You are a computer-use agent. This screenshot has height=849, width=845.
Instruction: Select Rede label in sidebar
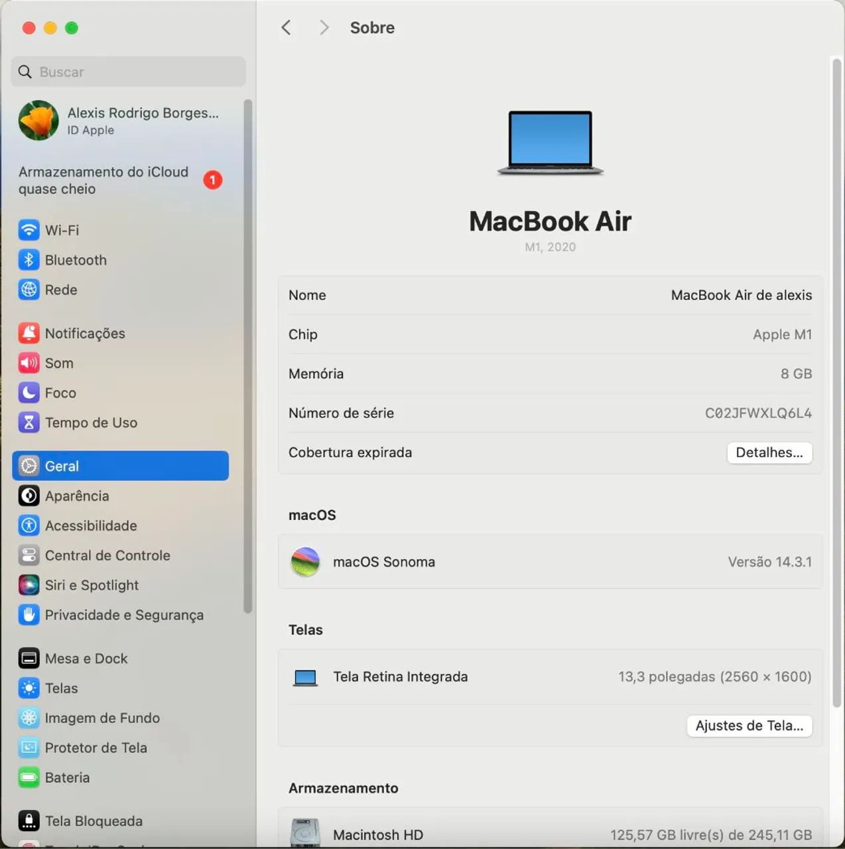(61, 290)
